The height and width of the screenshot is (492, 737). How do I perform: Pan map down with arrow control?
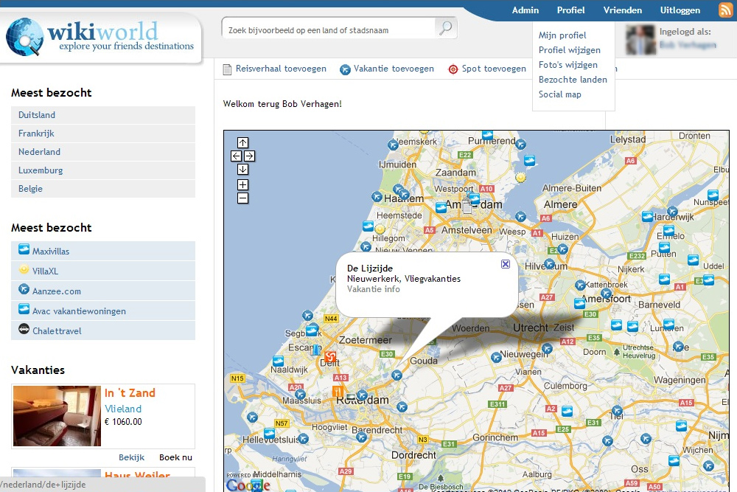click(242, 169)
